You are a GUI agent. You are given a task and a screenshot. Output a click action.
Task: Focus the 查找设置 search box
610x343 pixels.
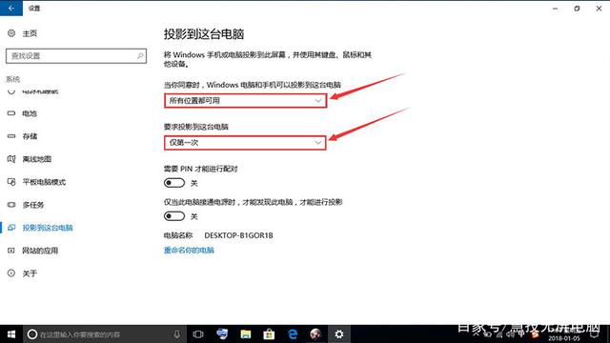click(76, 56)
